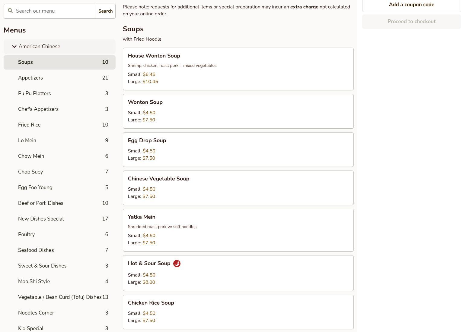This screenshot has width=466, height=332.
Task: Open the Chicken Rice Soup item
Action: [238, 312]
